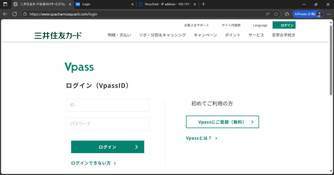
Task: Close the 三井住友カード Vpass tab
Action: tap(70, 4)
